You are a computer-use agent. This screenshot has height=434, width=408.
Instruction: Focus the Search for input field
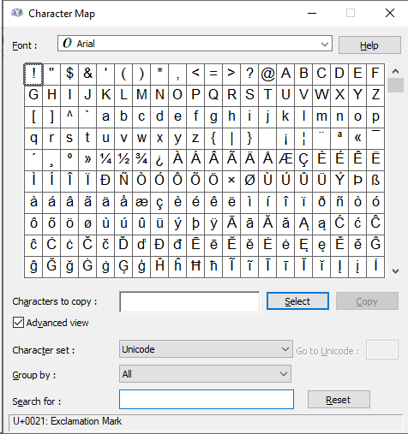pos(207,400)
